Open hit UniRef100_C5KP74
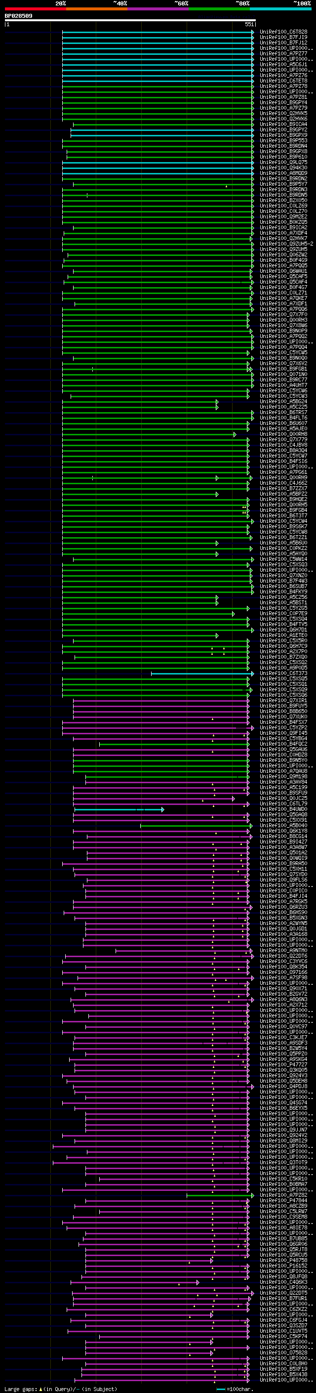 tap(283, 1336)
